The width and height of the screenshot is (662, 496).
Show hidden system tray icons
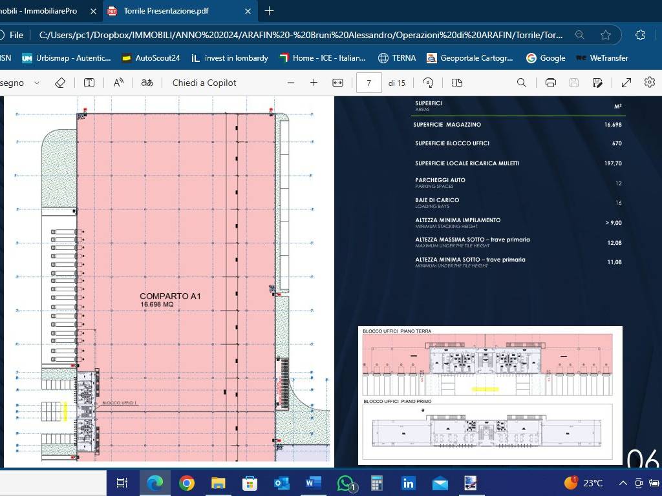tap(623, 483)
